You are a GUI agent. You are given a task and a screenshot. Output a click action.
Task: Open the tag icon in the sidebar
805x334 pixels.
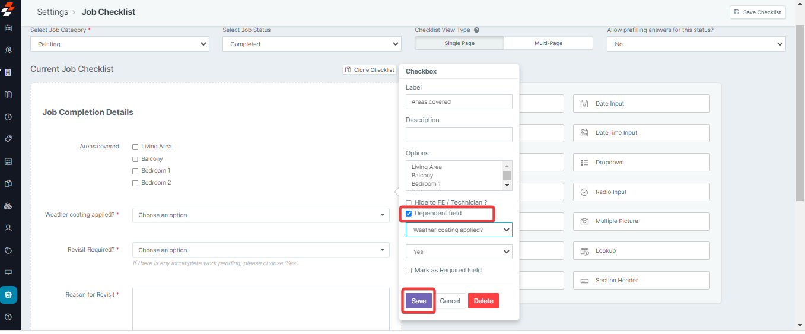click(x=8, y=139)
